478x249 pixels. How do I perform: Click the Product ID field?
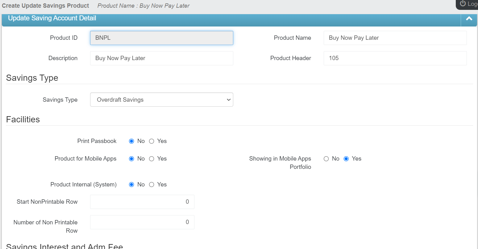(x=161, y=38)
